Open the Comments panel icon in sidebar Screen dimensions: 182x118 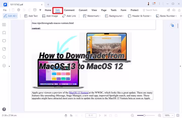[x=4, y=41]
